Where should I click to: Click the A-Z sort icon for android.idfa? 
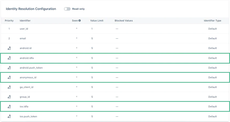point(9,58)
